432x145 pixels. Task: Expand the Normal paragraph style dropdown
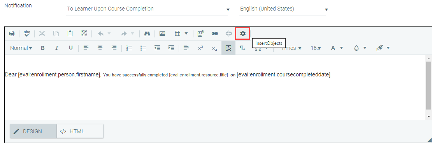click(x=21, y=48)
